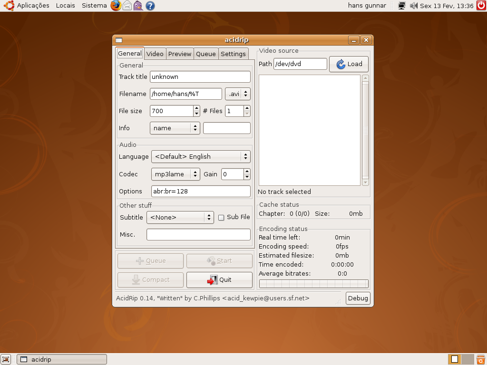Screen dimensions: 487x365
Task: Click the Ubuntu logo icon
Action: [x=9, y=6]
